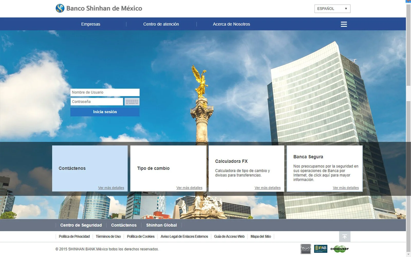Click the Banco Shinhan de México title
The height and width of the screenshot is (257, 411).
click(104, 8)
